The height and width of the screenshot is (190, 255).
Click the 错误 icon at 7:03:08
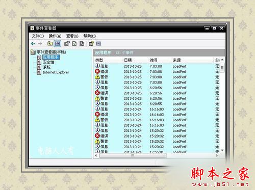97,71
